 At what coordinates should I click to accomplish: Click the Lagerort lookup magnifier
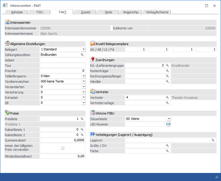click(x=213, y=140)
